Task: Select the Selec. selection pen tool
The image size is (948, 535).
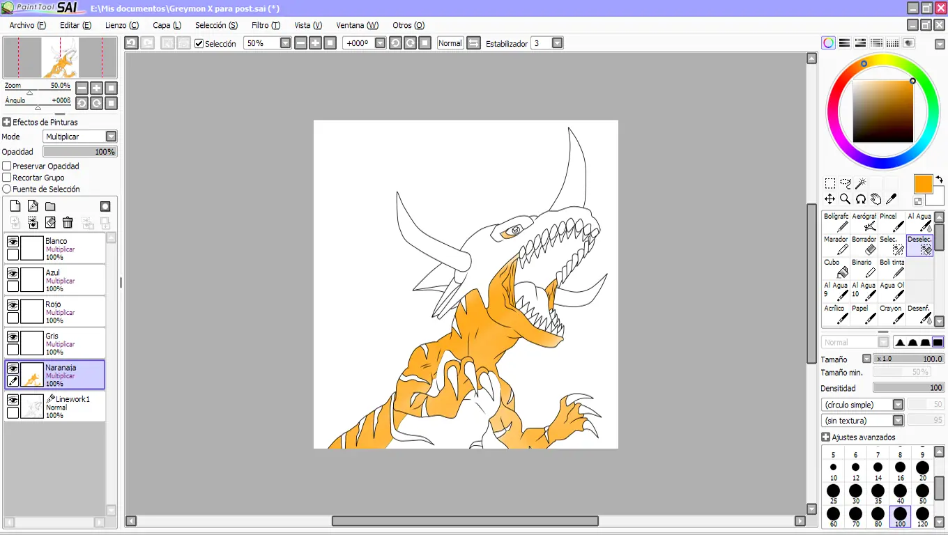Action: tap(892, 245)
